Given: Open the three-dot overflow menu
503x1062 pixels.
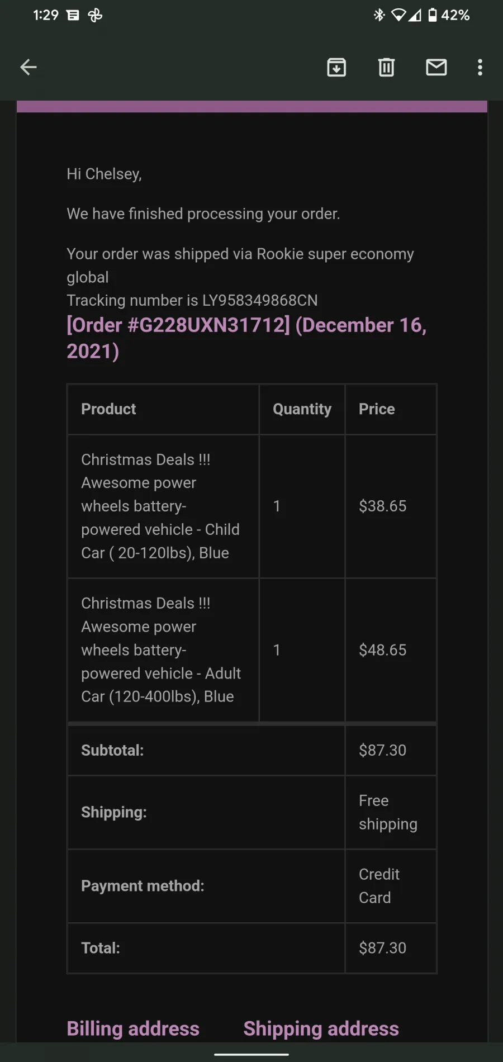Looking at the screenshot, I should tap(480, 68).
